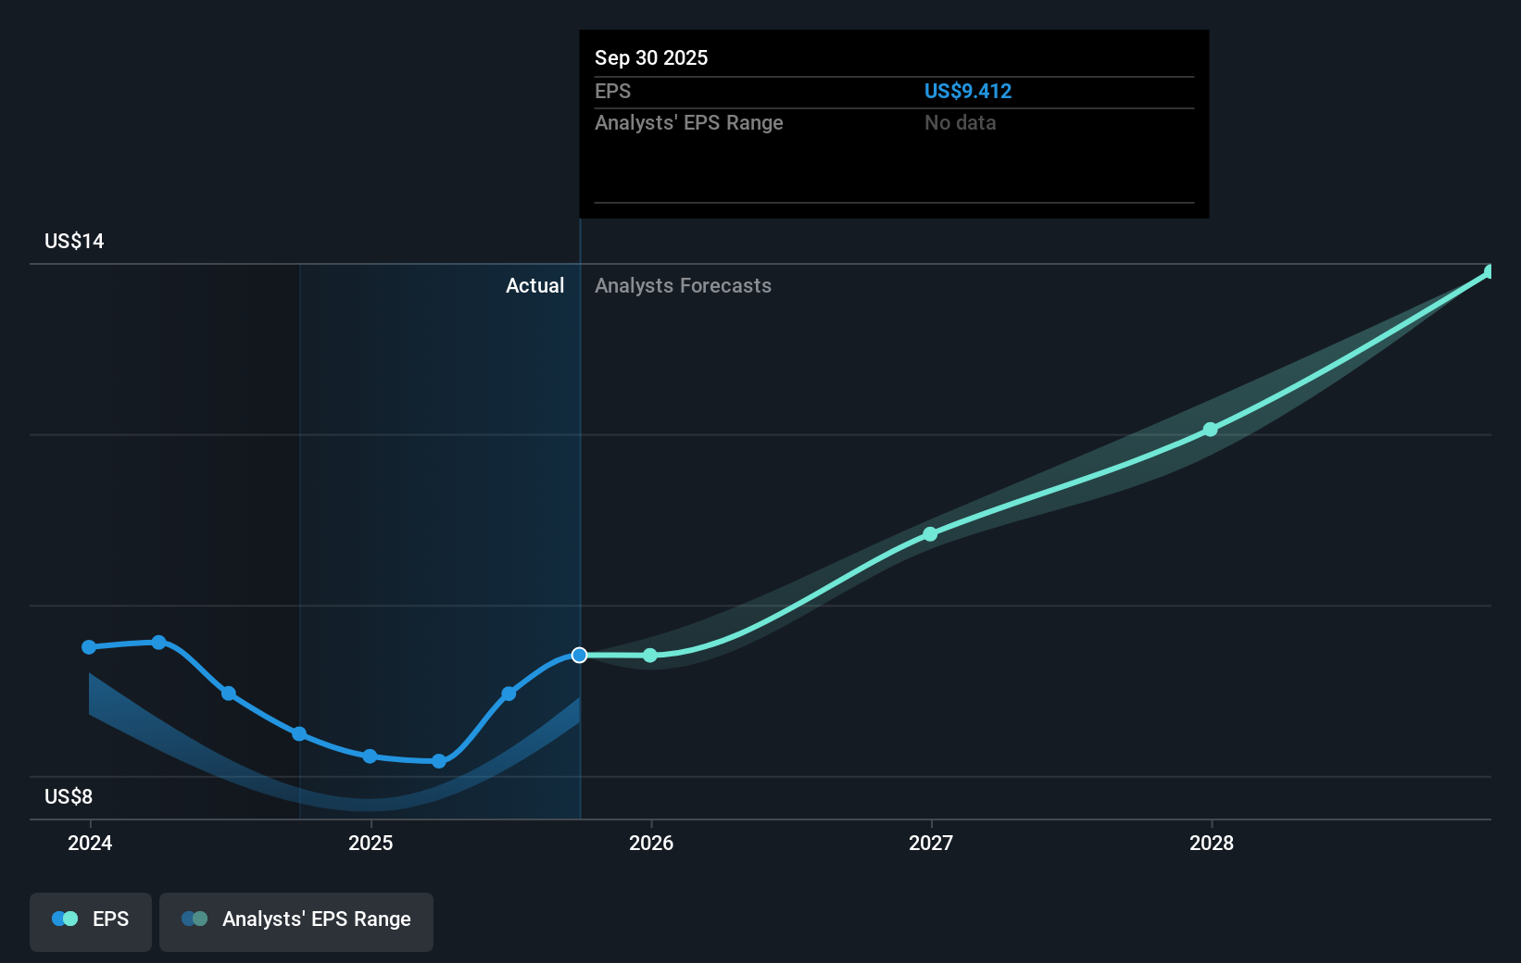The height and width of the screenshot is (963, 1521).
Task: Click the US$14 y-axis label
Action: tap(74, 242)
